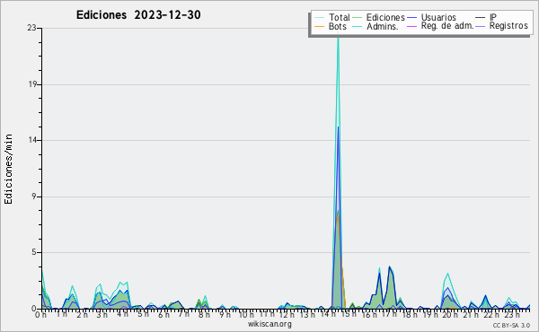Click the data peak near 17 h
Screen dimensions: 539x332
pos(390,267)
